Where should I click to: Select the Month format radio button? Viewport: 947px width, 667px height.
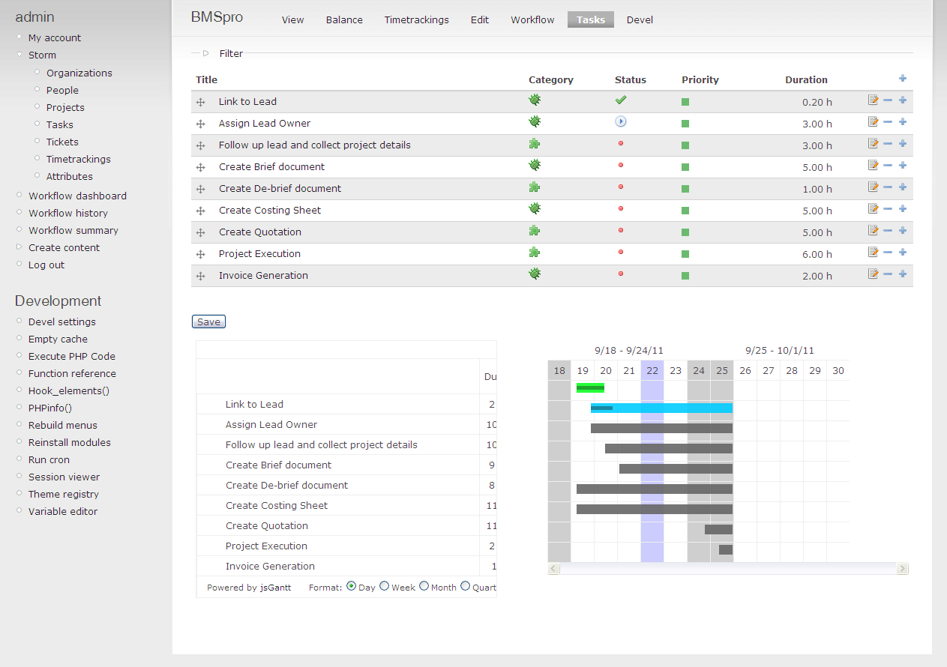click(x=424, y=586)
